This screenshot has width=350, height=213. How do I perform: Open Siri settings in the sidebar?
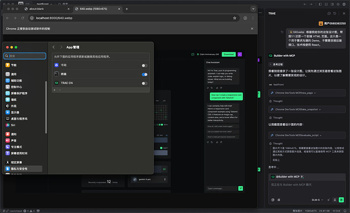point(13,124)
